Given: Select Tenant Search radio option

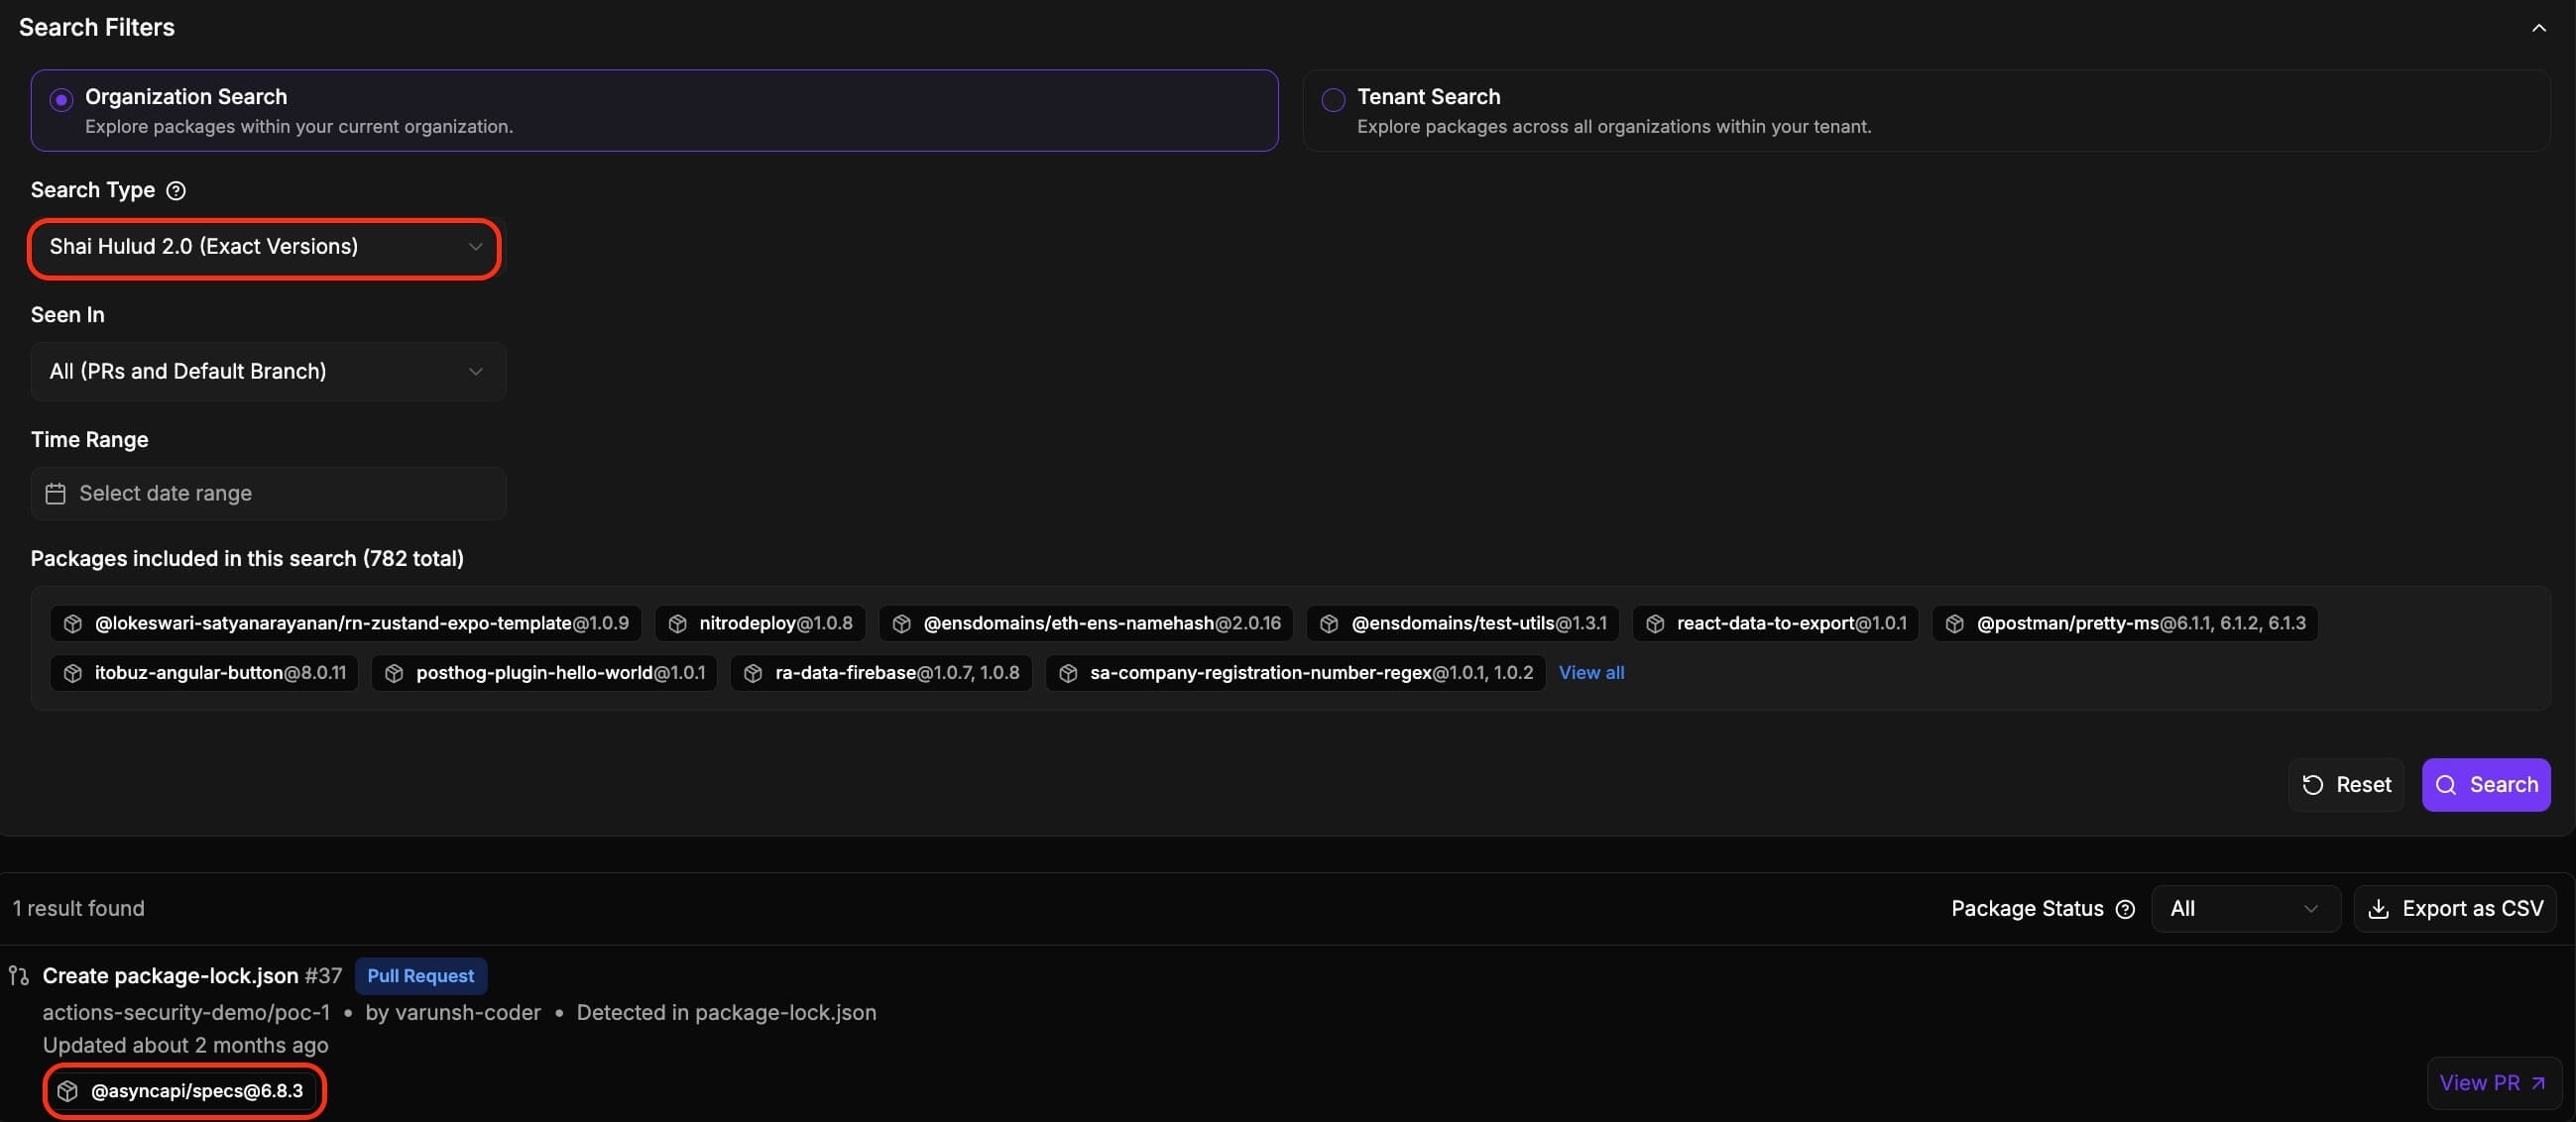Looking at the screenshot, I should [1332, 99].
